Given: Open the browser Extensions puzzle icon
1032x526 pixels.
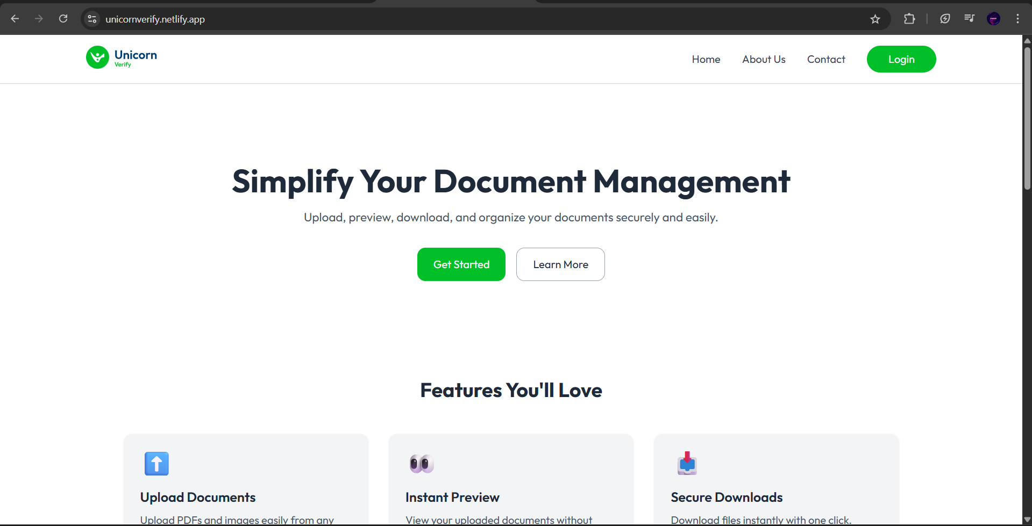Looking at the screenshot, I should pos(909,19).
